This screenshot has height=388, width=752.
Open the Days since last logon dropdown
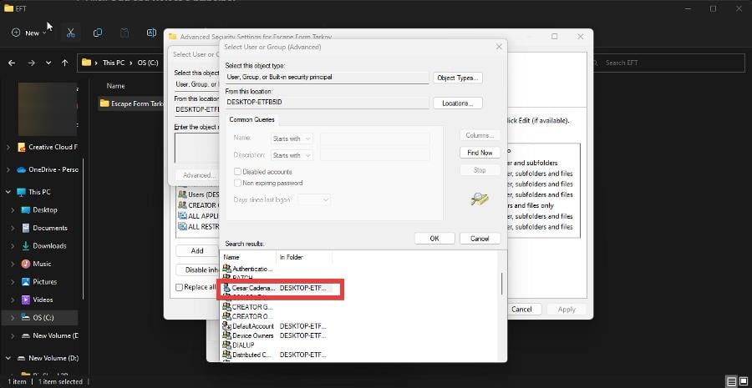pyautogui.click(x=314, y=199)
